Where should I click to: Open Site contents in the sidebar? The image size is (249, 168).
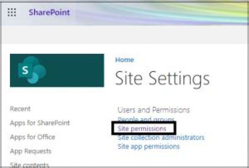[x=29, y=165]
